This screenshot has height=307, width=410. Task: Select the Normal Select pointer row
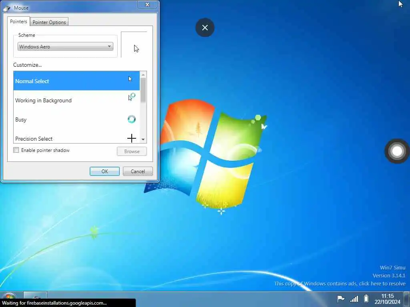coord(76,81)
